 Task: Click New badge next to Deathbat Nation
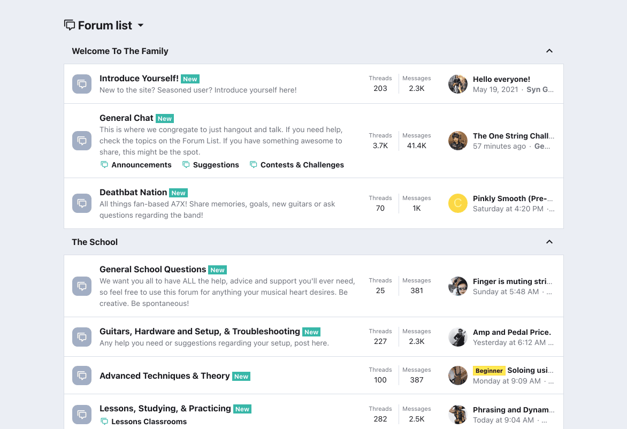click(178, 193)
